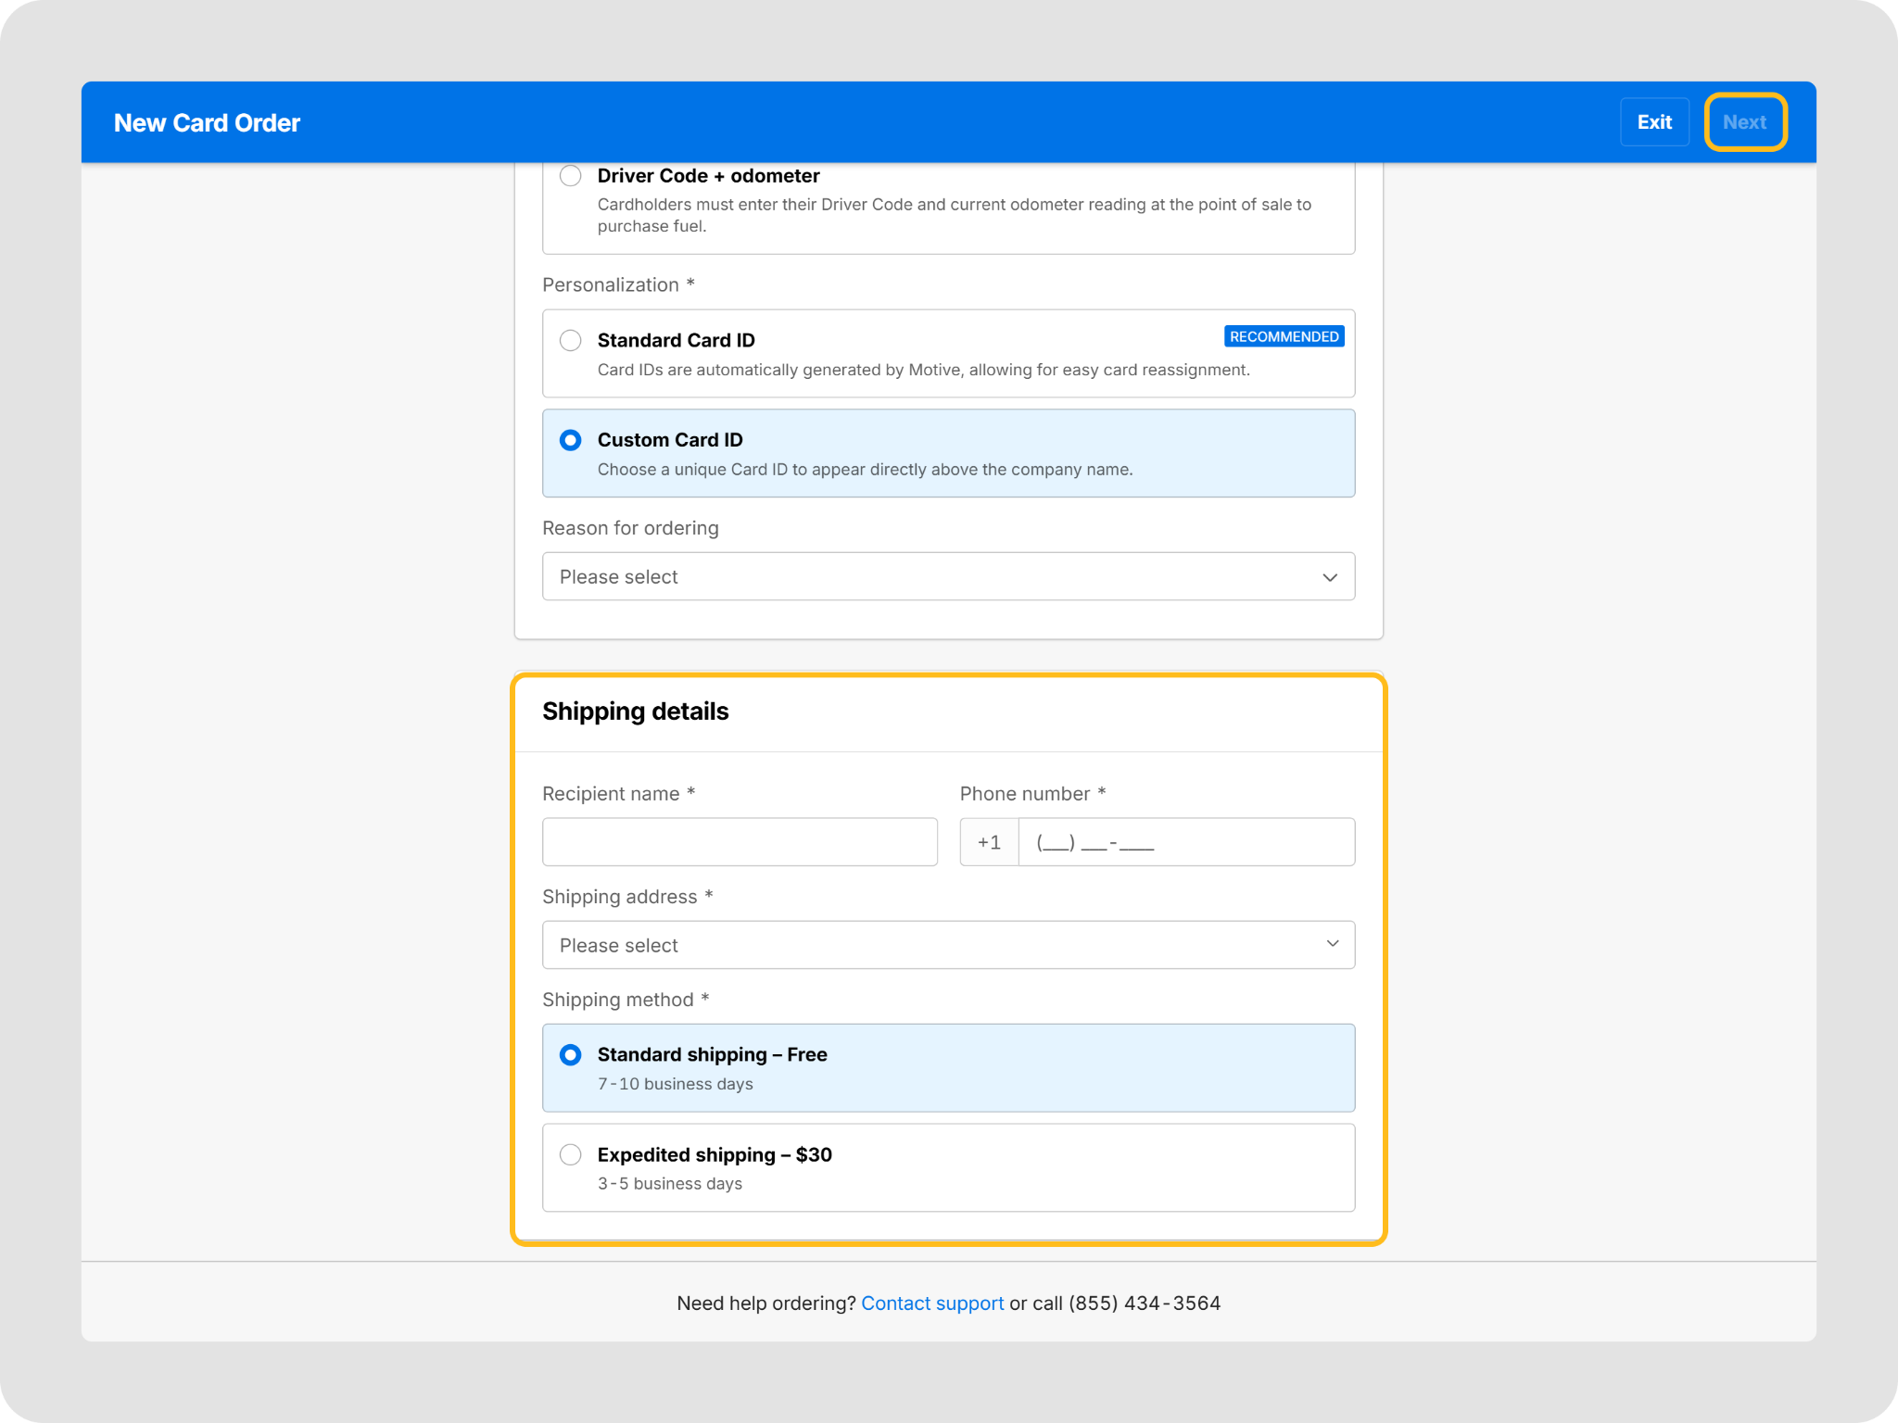Pick the Standard shipping – Free option

coord(571,1055)
